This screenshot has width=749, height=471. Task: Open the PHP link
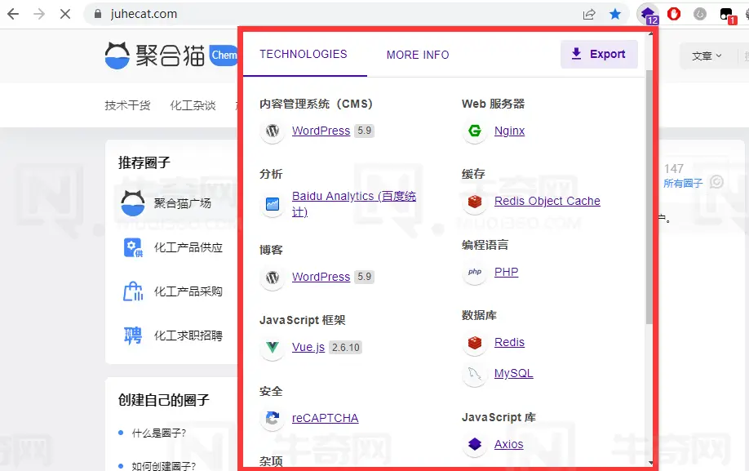pos(507,272)
